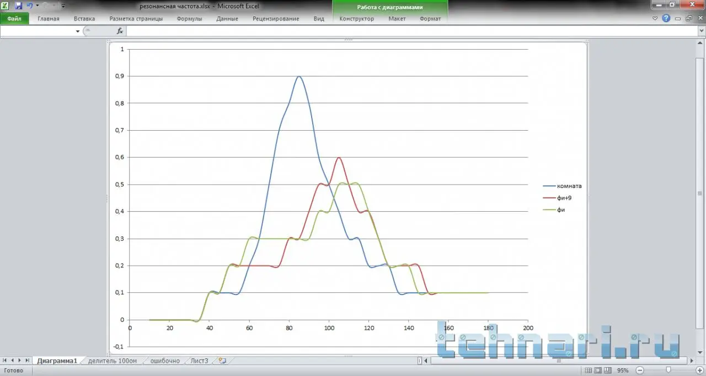
Task: Open the Макет chart tools tab
Action: coord(397,19)
